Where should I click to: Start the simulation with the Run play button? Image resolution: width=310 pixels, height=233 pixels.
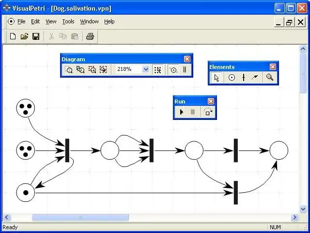182,112
